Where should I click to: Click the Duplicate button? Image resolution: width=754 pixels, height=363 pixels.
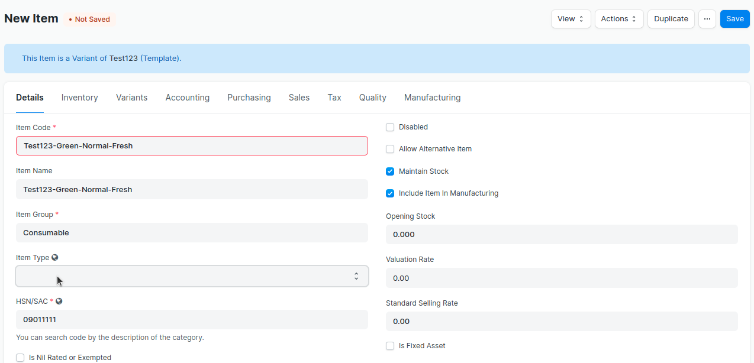click(671, 19)
